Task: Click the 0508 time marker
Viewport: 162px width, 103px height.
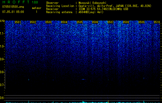Action: pyautogui.click(x=126, y=22)
